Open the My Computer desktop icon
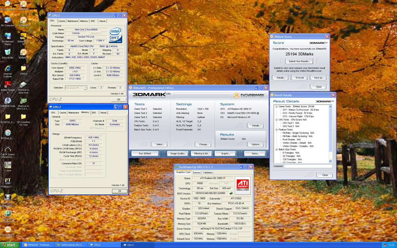This screenshot has width=397, height=248. coord(8,22)
